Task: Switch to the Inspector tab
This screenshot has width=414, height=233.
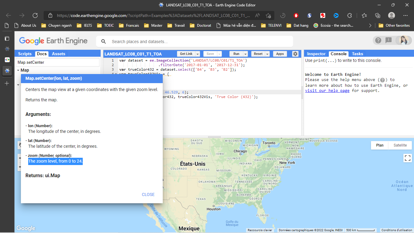Action: pyautogui.click(x=316, y=54)
